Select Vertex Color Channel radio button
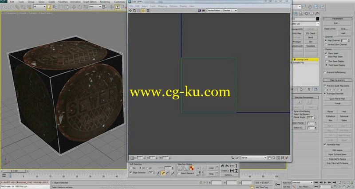The height and width of the screenshot is (189, 355). [x=326, y=44]
